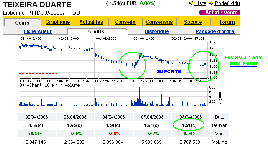Screen dimensions: 268x167
Task: Open the Portef. virtu link
Action: (x=227, y=3)
